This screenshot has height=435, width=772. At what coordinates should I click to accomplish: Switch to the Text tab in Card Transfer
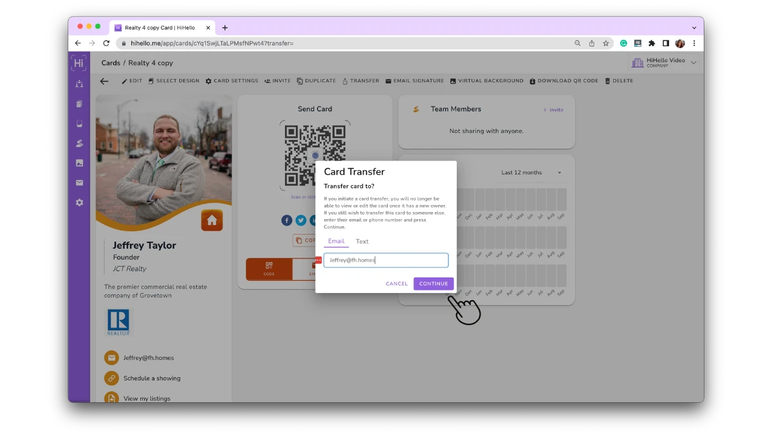click(x=362, y=241)
